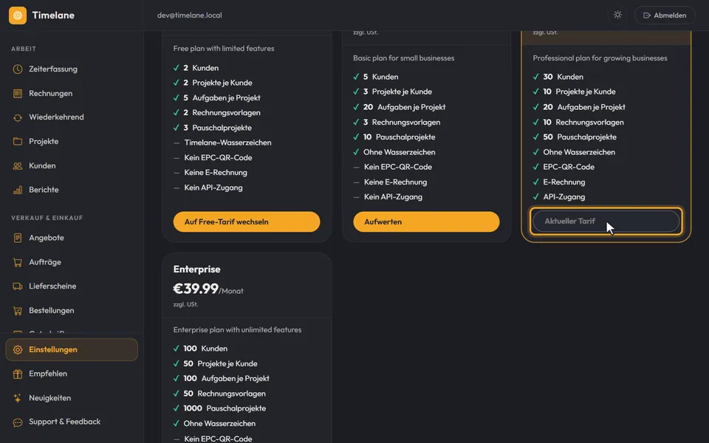This screenshot has height=443, width=709.
Task: Click the Berichte bar chart icon
Action: (18, 190)
